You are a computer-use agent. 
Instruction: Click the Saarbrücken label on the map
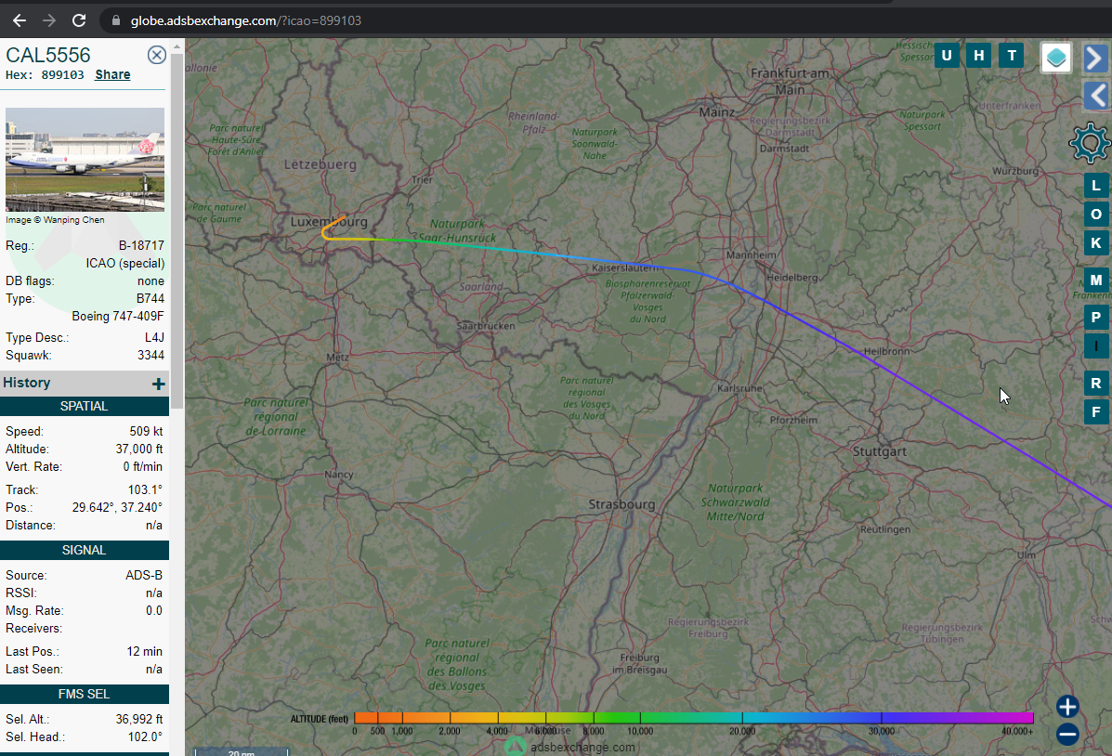486,326
